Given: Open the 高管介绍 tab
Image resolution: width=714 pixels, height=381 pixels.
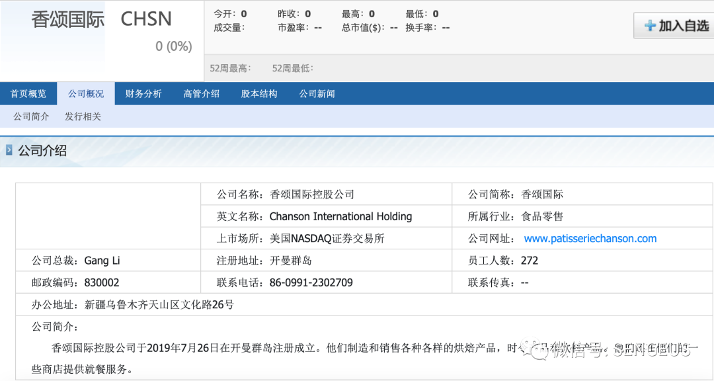Looking at the screenshot, I should tap(201, 94).
